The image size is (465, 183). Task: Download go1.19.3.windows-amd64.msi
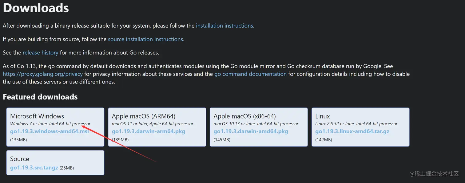(x=50, y=131)
